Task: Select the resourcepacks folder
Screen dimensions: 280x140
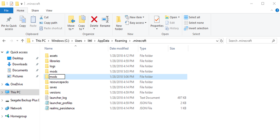Action: pyautogui.click(x=59, y=82)
